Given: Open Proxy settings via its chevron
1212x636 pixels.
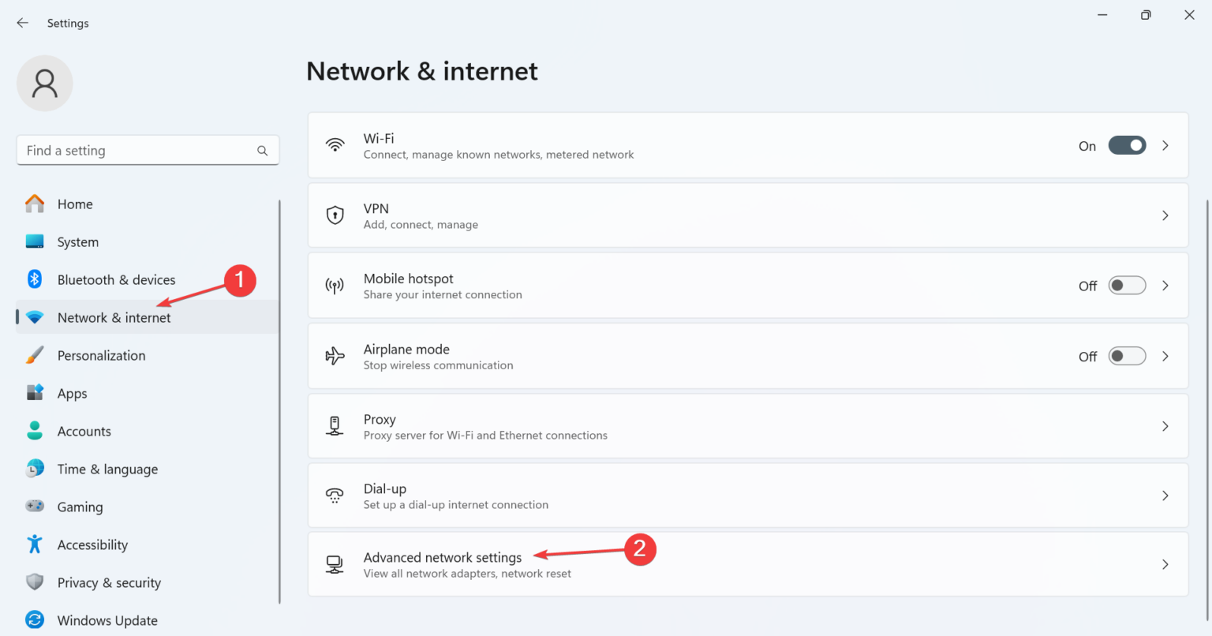Looking at the screenshot, I should [1165, 426].
